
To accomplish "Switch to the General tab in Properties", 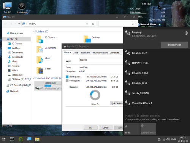I will (68, 52).
